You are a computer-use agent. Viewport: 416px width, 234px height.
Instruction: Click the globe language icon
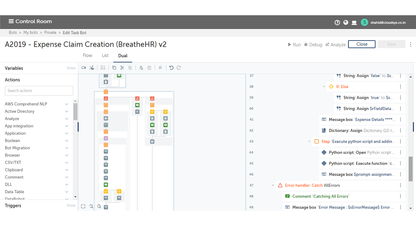[346, 22]
